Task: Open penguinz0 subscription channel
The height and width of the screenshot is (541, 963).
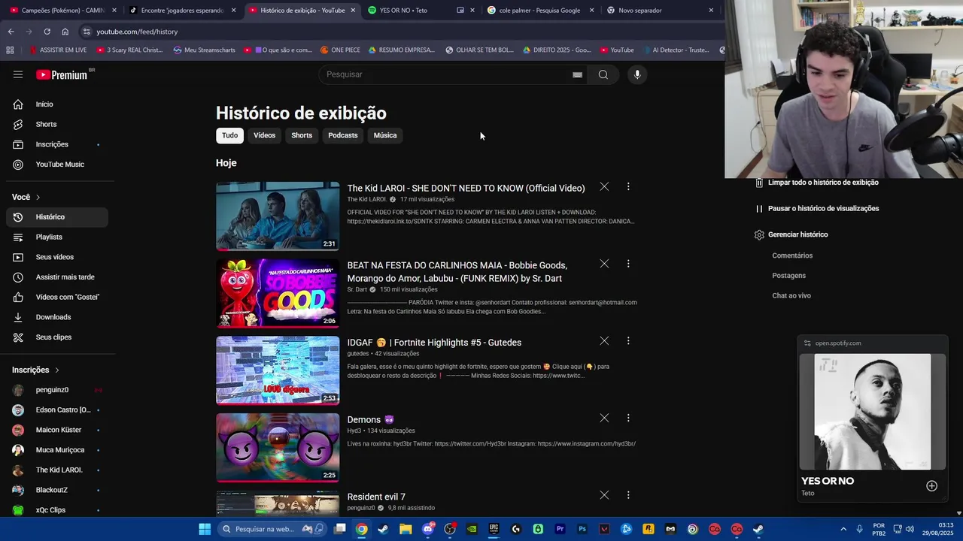Action: coord(57,390)
